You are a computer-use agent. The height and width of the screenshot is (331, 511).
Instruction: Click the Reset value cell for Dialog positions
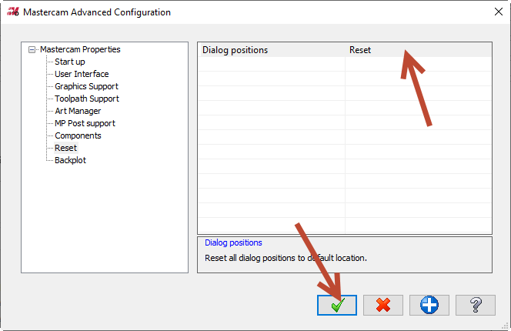[x=418, y=50]
